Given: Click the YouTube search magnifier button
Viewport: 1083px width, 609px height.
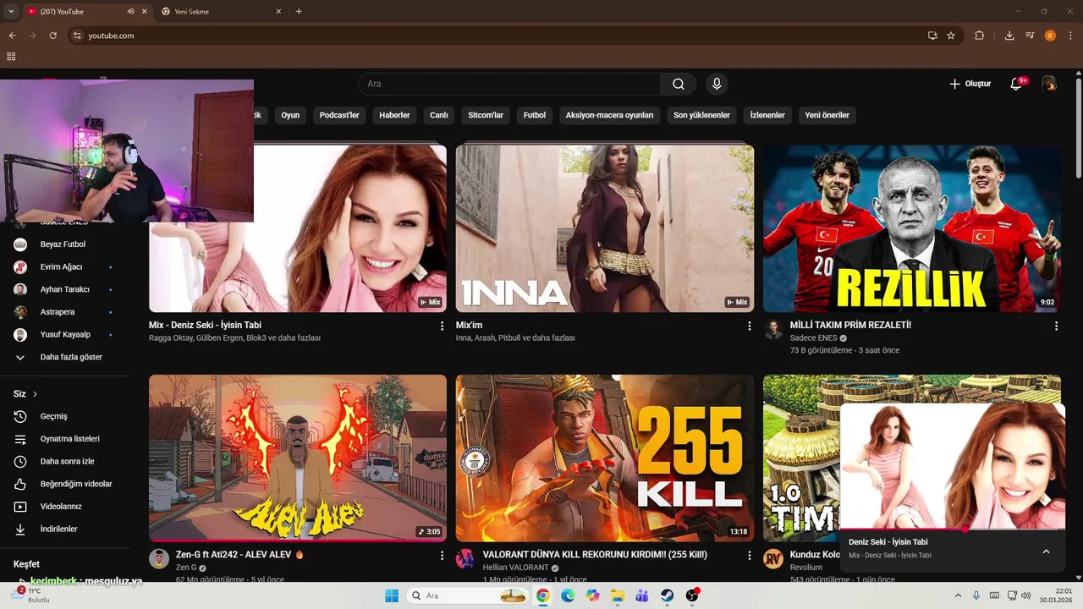Looking at the screenshot, I should [x=679, y=84].
